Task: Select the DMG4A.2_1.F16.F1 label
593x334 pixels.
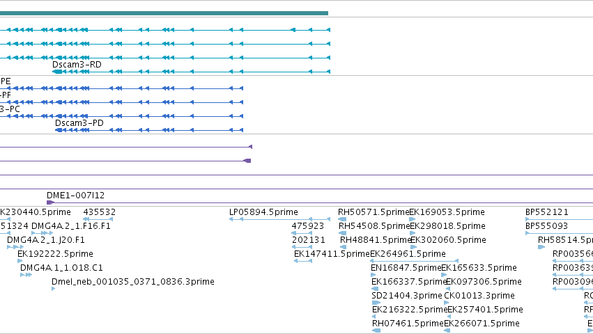Action: 71,226
